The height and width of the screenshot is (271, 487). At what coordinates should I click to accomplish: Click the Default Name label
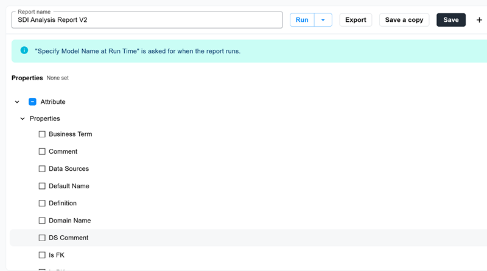click(69, 186)
